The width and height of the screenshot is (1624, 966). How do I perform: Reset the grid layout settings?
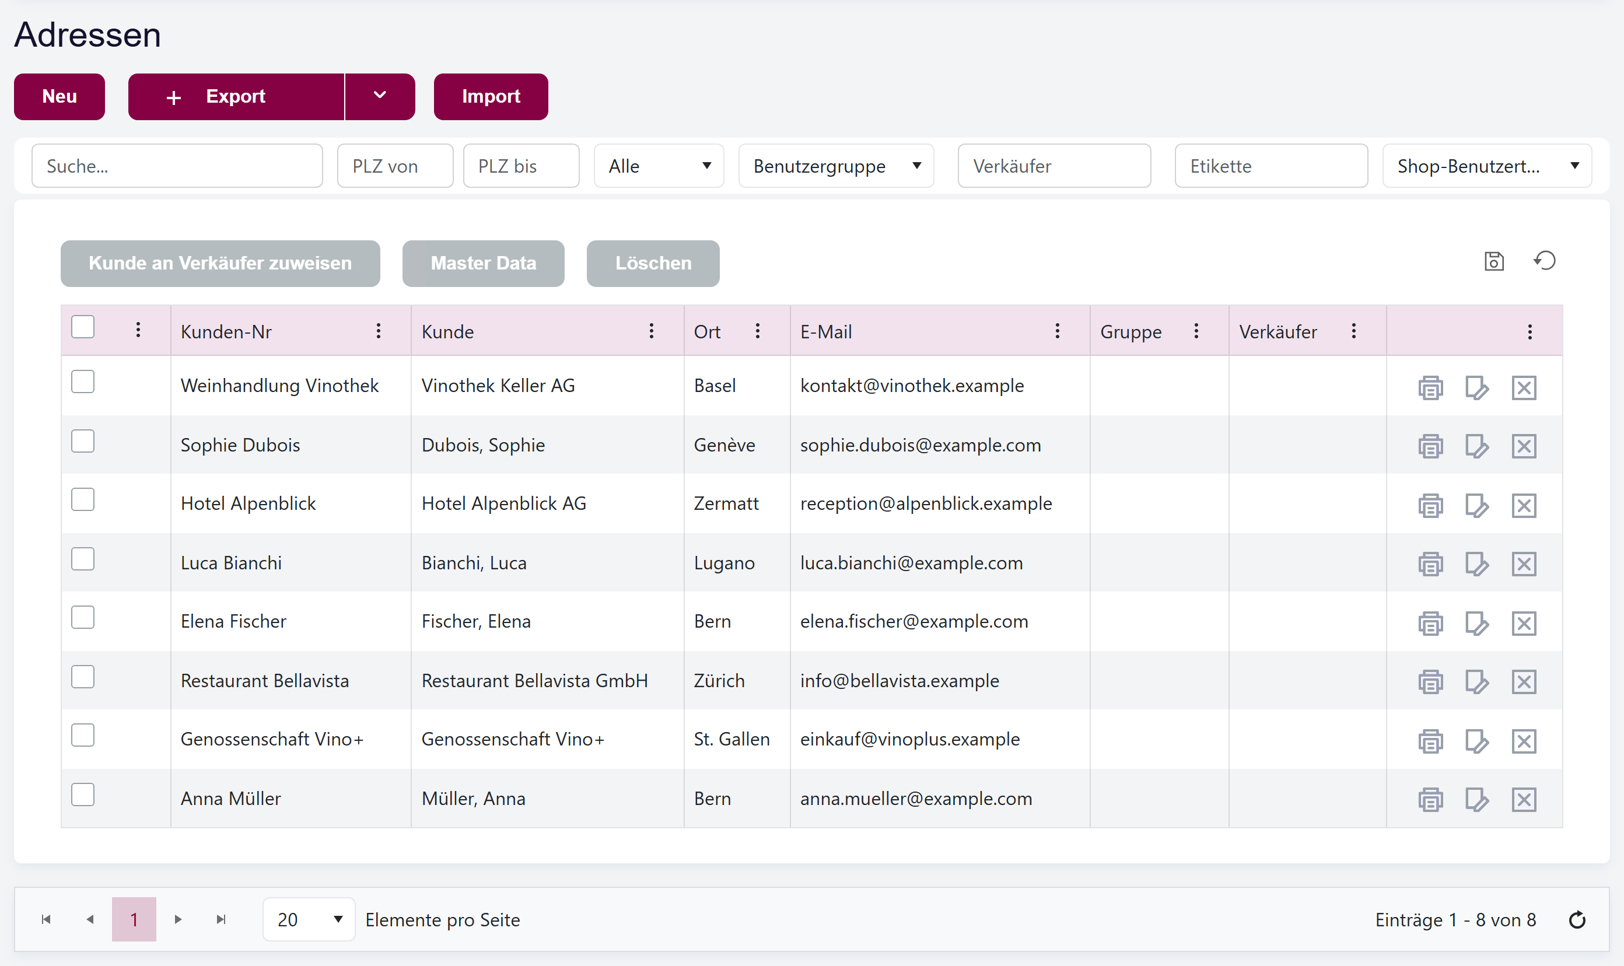click(x=1545, y=261)
